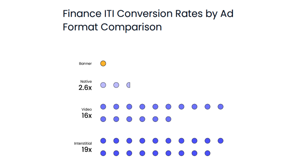This screenshot has height=165, width=294.
Task: Click the last dot in the second Video row
Action: (x=168, y=119)
